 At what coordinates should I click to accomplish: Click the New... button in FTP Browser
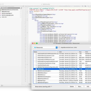(x=80, y=86)
